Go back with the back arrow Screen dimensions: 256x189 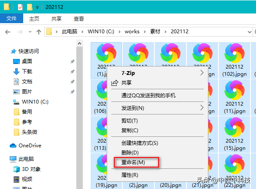tap(8, 32)
